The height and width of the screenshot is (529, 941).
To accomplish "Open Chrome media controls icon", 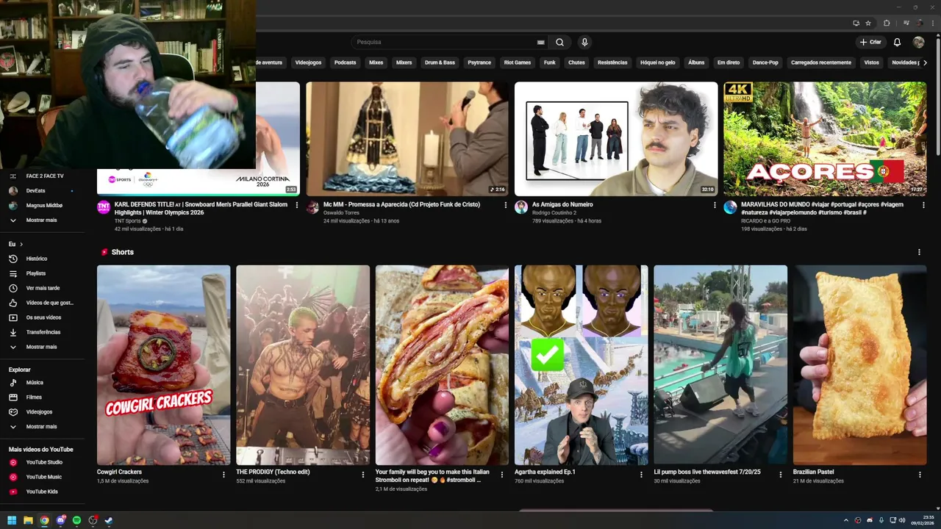I will tap(906, 23).
